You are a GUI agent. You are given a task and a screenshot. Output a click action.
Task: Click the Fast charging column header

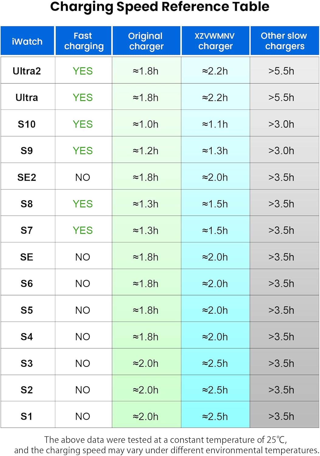click(83, 41)
